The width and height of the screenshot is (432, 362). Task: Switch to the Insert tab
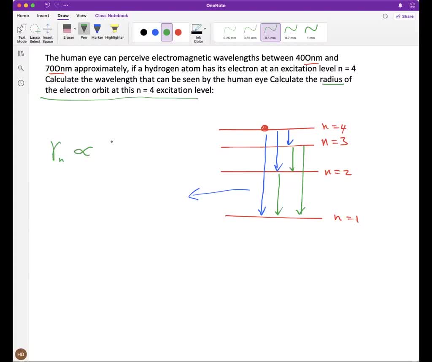[43, 16]
